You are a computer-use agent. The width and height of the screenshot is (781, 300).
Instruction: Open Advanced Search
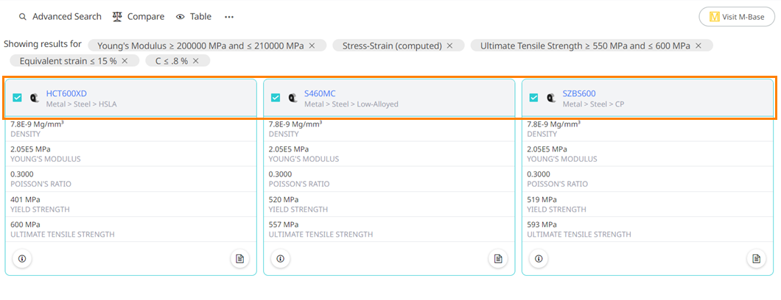[60, 17]
